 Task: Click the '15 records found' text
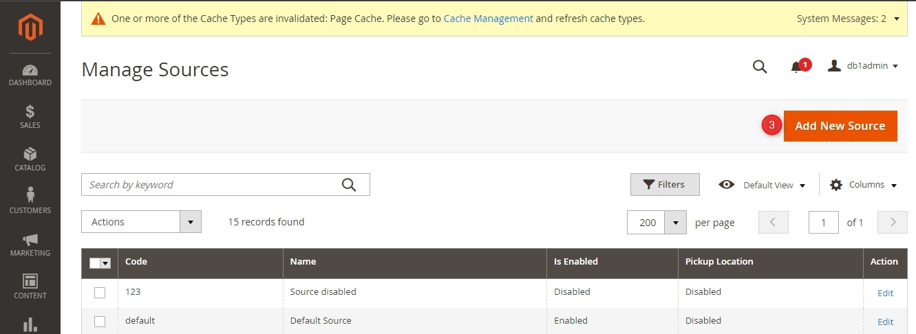coord(266,222)
